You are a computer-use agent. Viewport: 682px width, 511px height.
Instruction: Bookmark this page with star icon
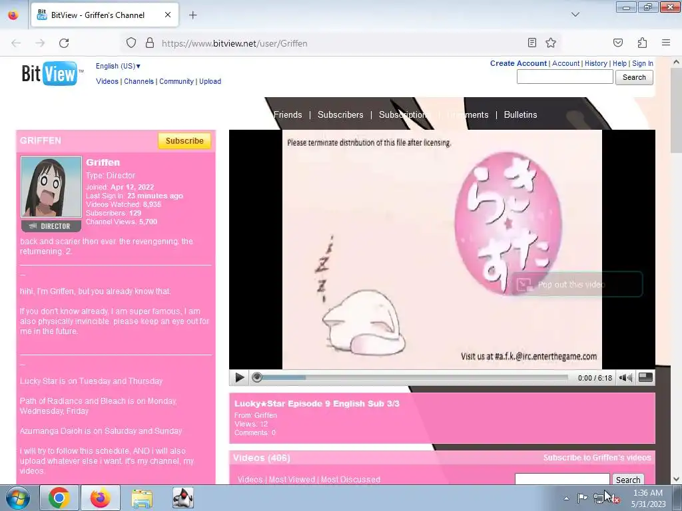tap(551, 43)
